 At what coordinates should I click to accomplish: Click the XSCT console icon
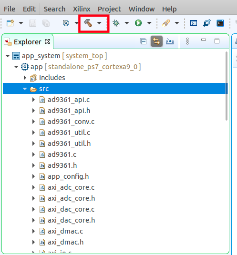194,23
